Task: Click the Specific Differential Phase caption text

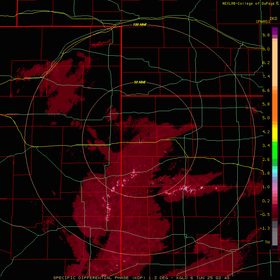Action: (x=99, y=278)
